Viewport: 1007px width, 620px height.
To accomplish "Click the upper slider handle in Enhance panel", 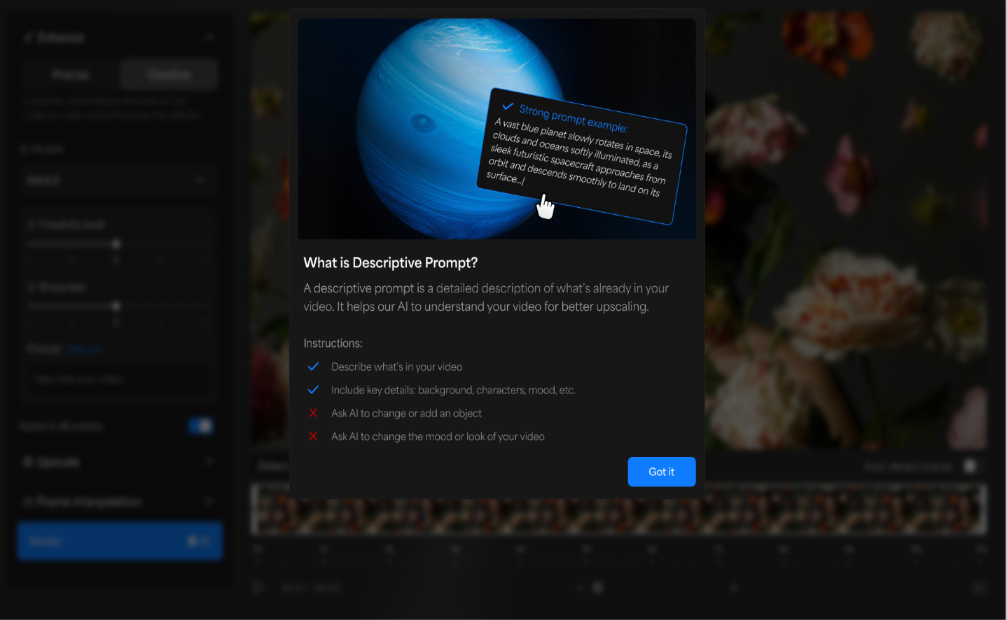I will pyautogui.click(x=116, y=244).
